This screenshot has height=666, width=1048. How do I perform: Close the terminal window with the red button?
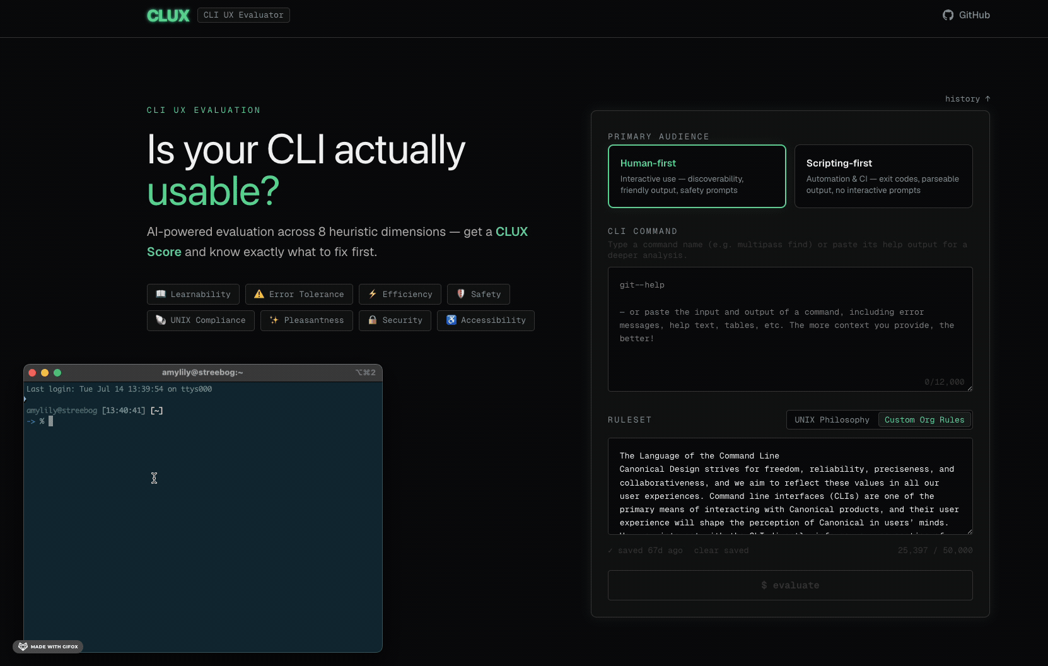32,373
